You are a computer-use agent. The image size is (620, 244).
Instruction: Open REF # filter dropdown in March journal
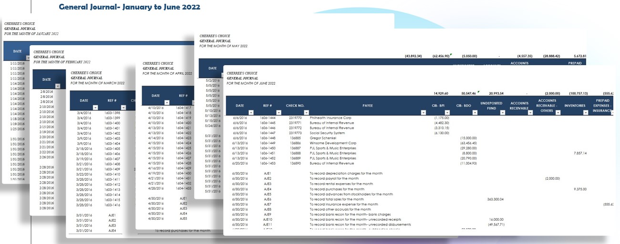(123, 107)
